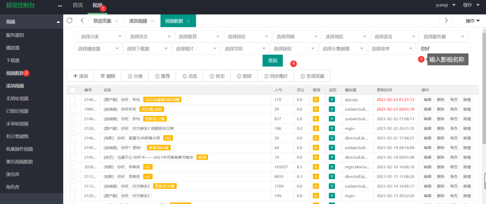Click the 超级控制台 logo title
This screenshot has height=204, width=486.
click(20, 5)
